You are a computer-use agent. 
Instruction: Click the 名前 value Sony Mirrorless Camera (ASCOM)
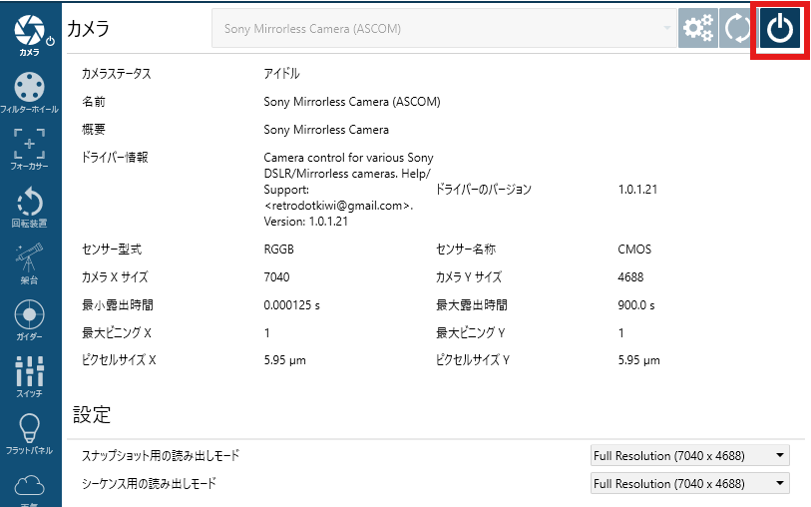pos(352,102)
